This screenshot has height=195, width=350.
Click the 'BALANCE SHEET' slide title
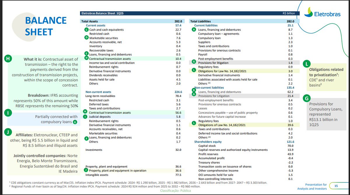click(46, 26)
